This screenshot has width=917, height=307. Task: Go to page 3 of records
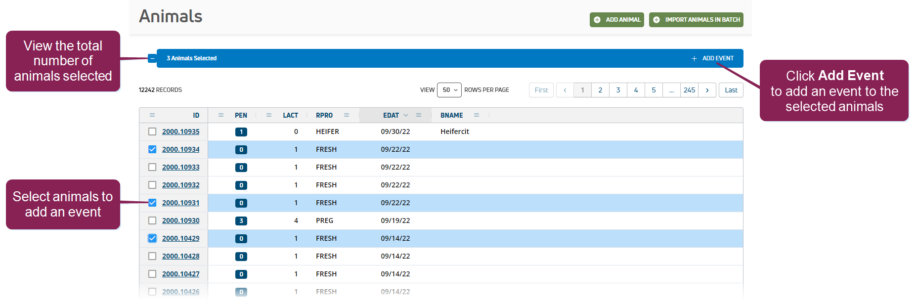(x=618, y=90)
